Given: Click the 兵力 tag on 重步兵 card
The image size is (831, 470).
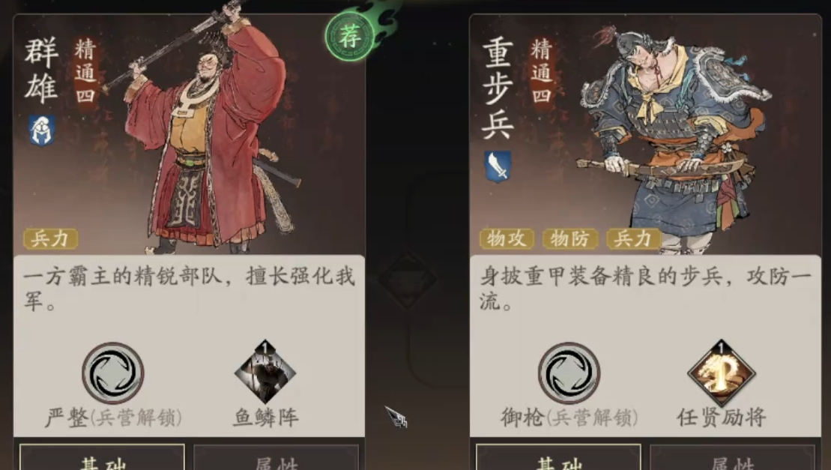Looking at the screenshot, I should point(633,238).
